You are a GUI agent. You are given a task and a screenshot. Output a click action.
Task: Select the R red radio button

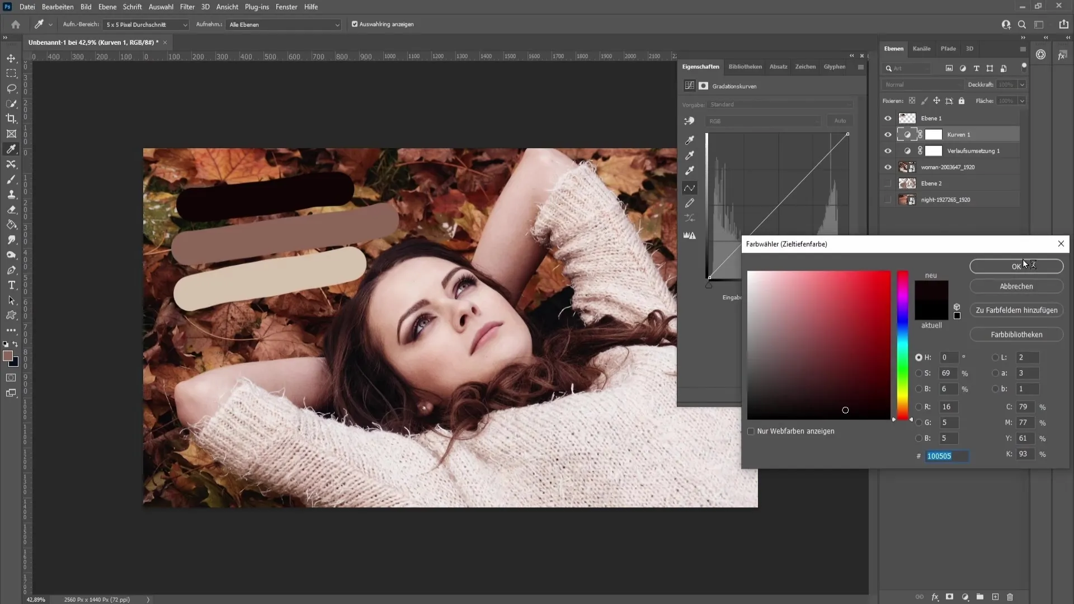[918, 407]
